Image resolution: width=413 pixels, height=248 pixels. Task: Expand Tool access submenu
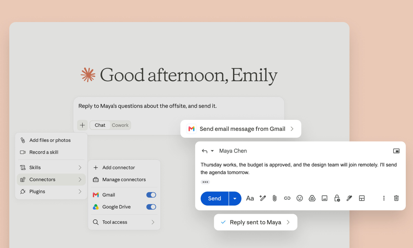click(124, 222)
